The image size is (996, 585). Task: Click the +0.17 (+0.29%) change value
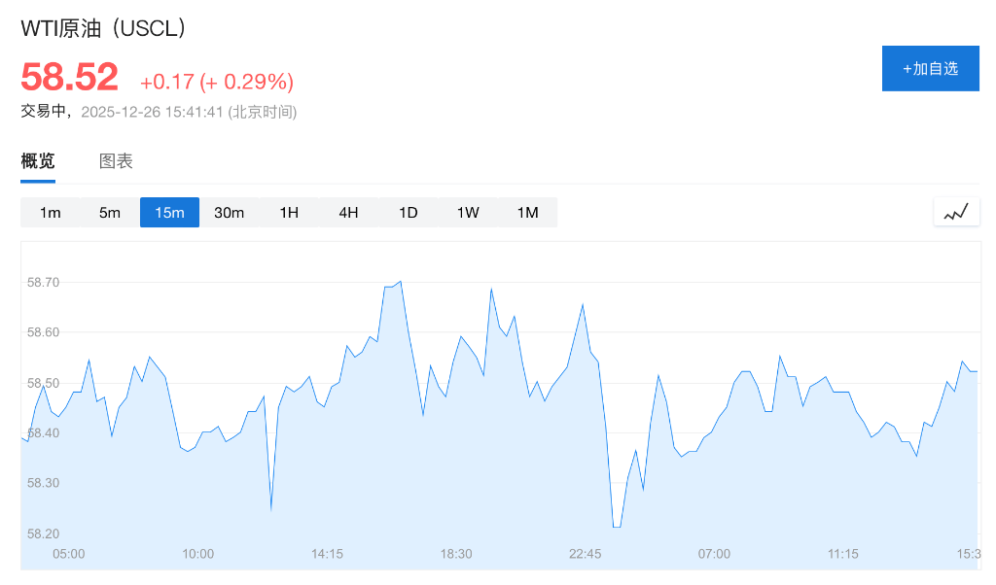pyautogui.click(x=217, y=81)
